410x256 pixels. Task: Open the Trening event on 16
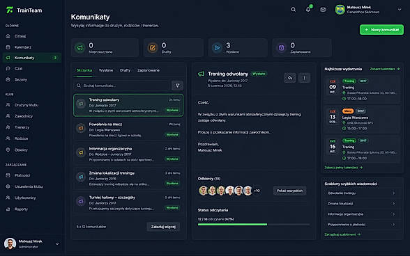click(x=362, y=150)
